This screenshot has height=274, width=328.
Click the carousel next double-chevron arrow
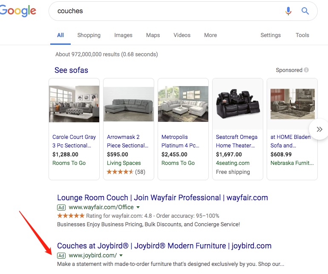click(319, 130)
